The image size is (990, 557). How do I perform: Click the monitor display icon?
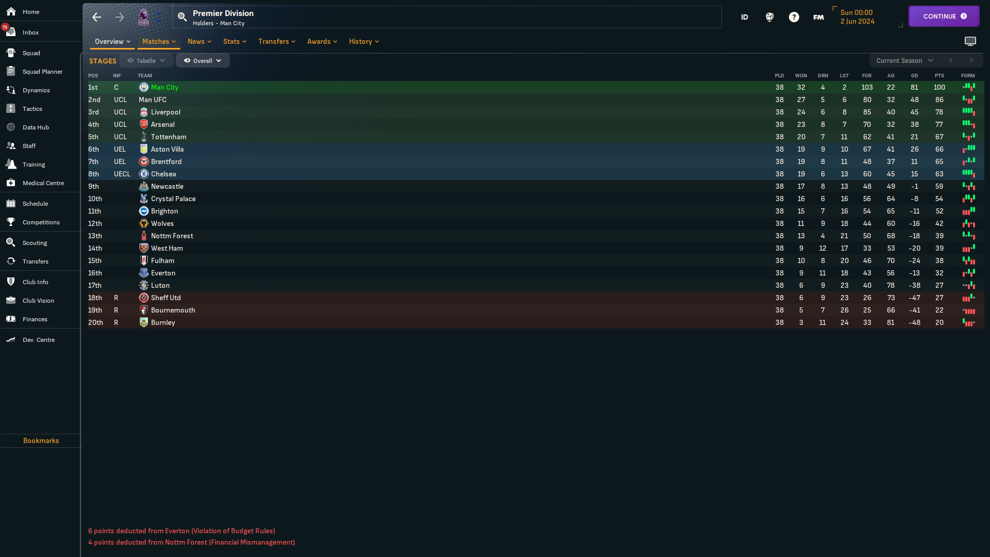(970, 41)
